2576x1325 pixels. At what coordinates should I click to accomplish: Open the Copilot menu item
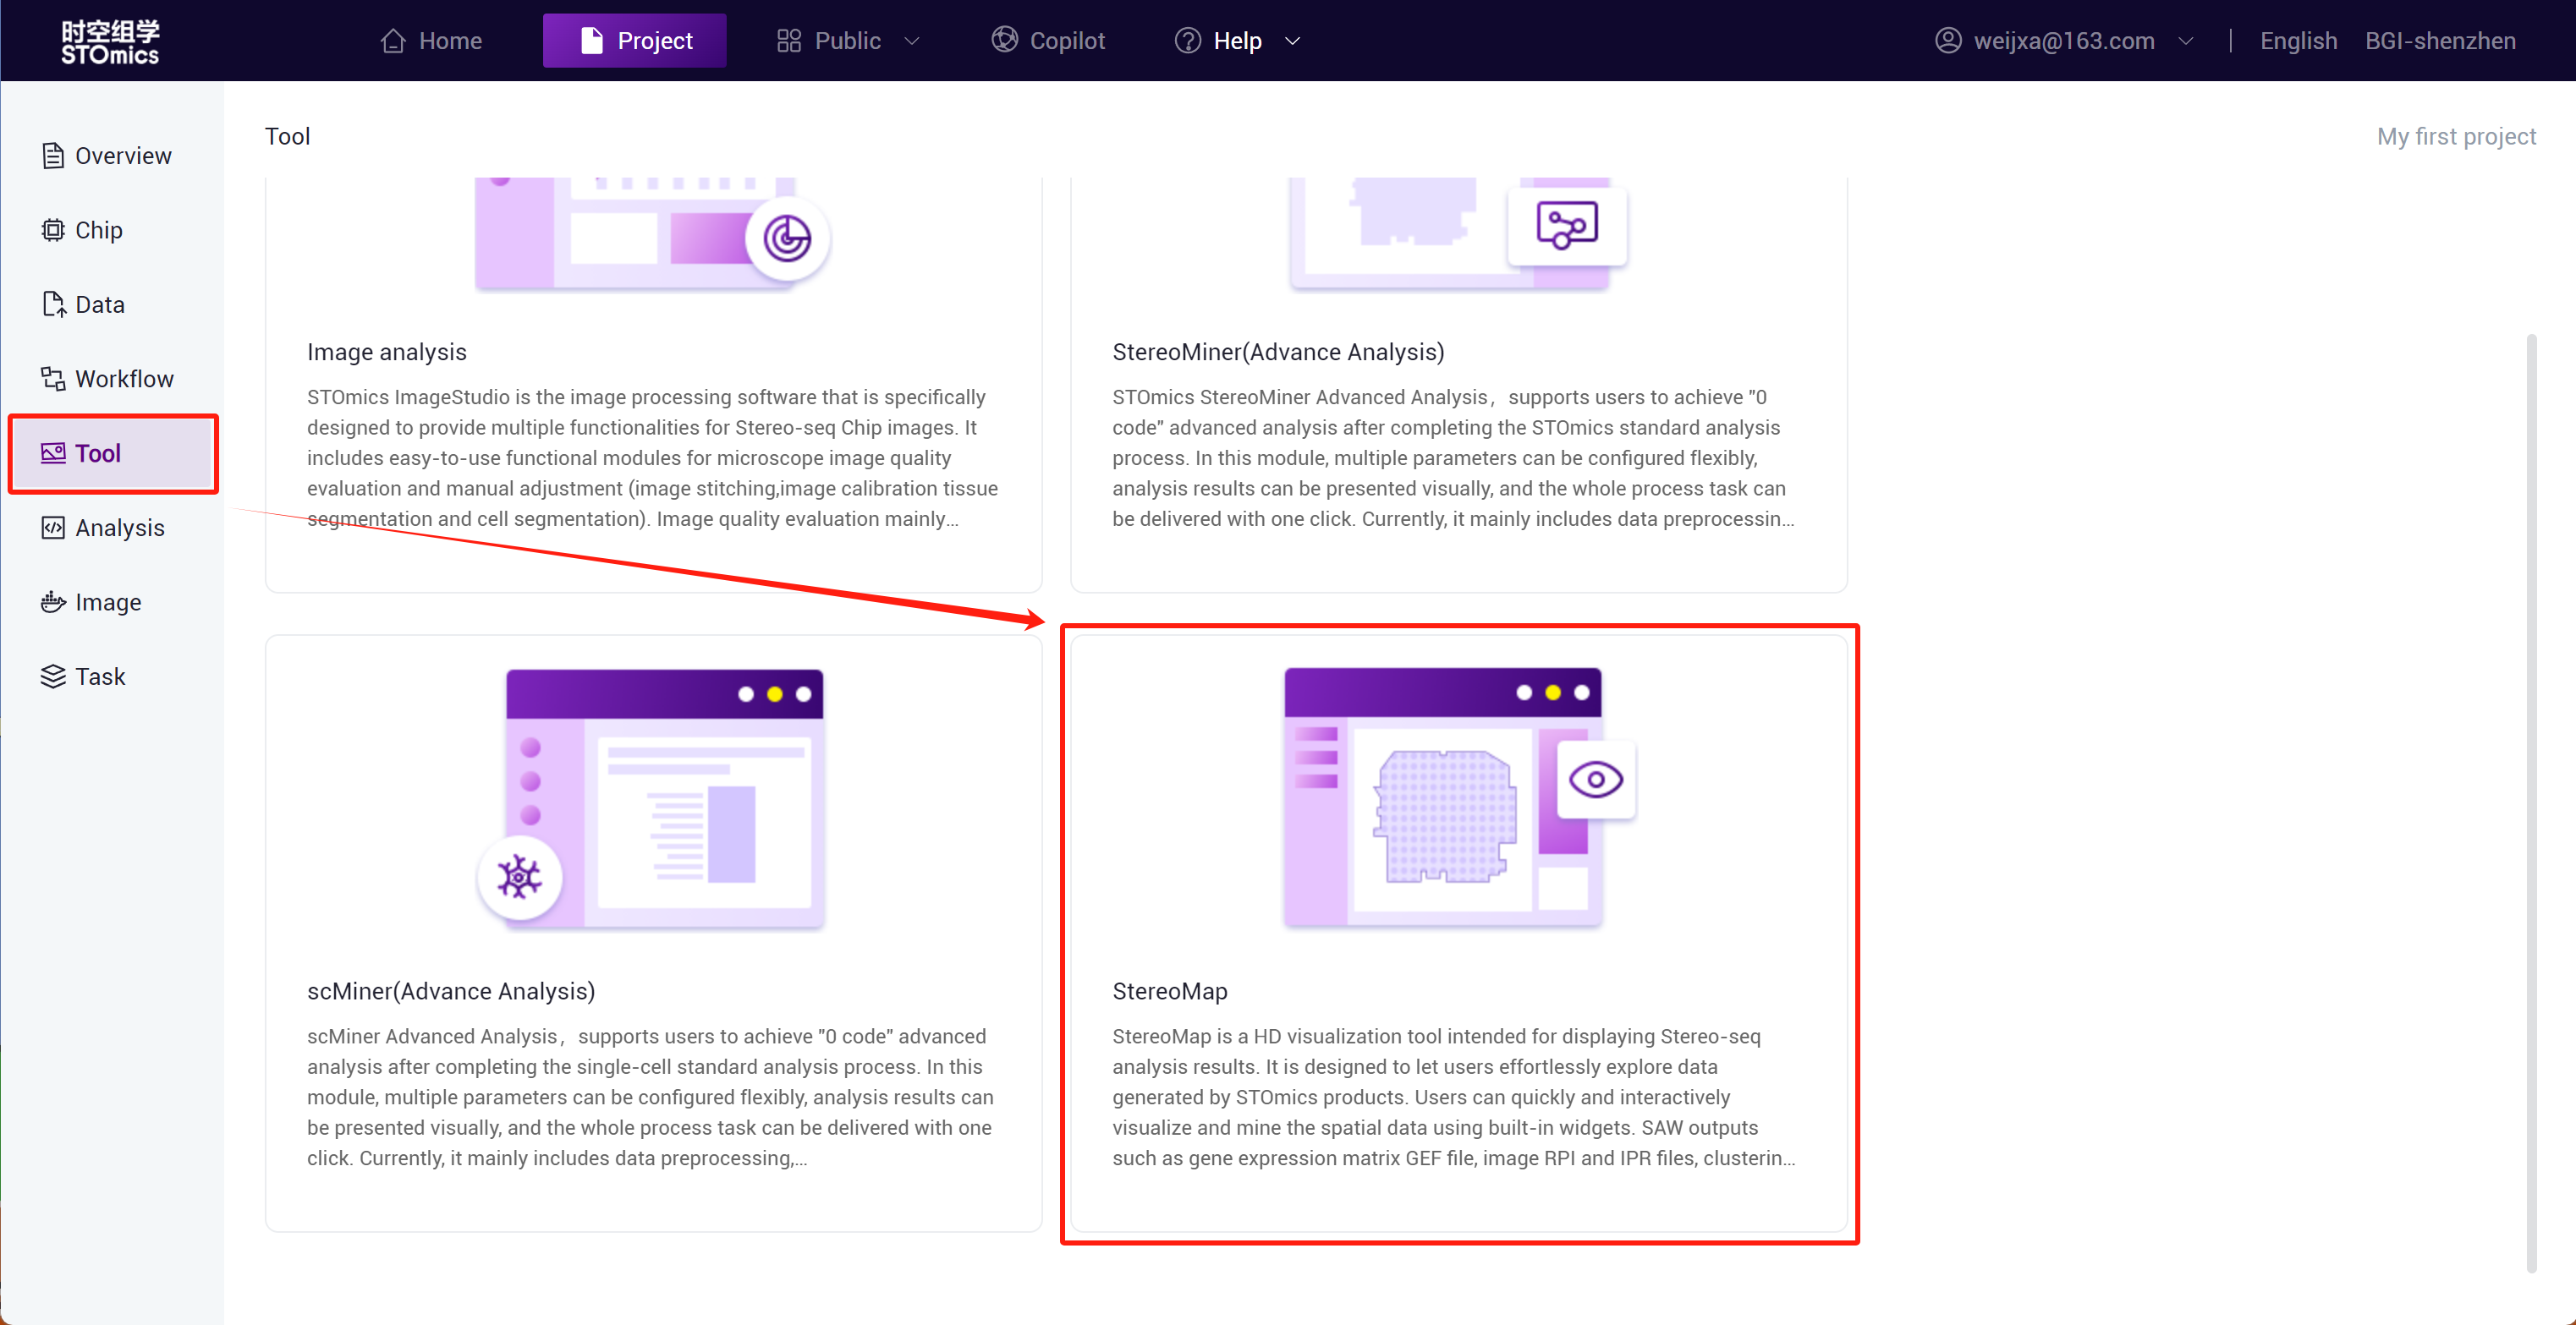point(1048,41)
